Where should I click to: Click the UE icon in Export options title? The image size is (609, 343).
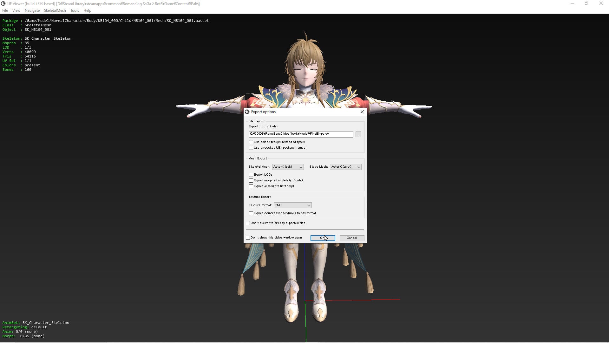point(247,112)
